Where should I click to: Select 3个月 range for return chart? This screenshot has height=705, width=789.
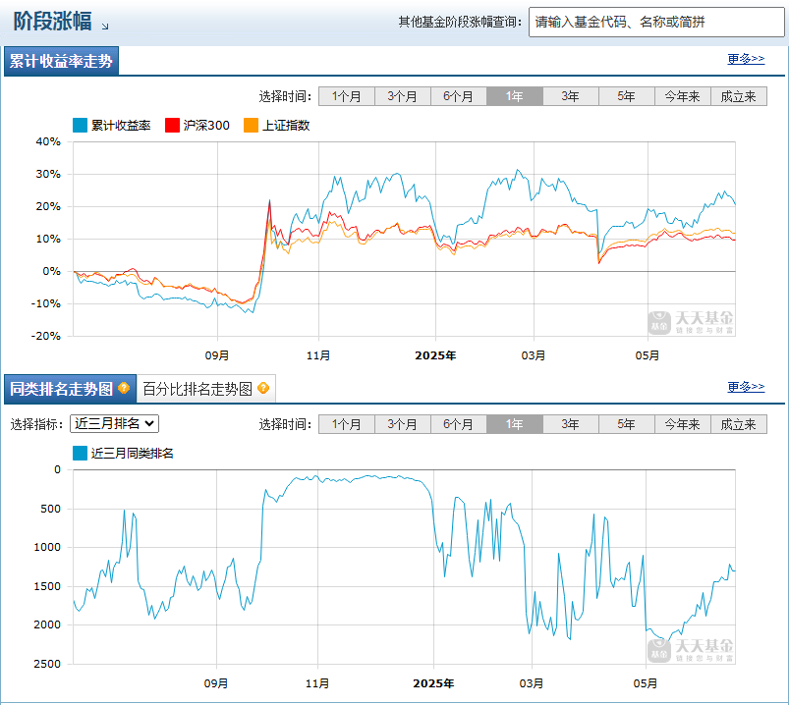[x=403, y=96]
